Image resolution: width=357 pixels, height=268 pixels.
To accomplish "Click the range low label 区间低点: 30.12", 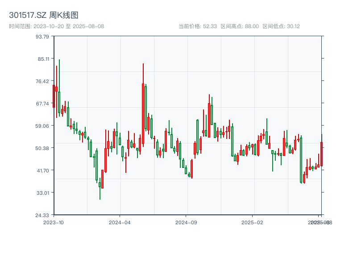I will (x=281, y=26).
